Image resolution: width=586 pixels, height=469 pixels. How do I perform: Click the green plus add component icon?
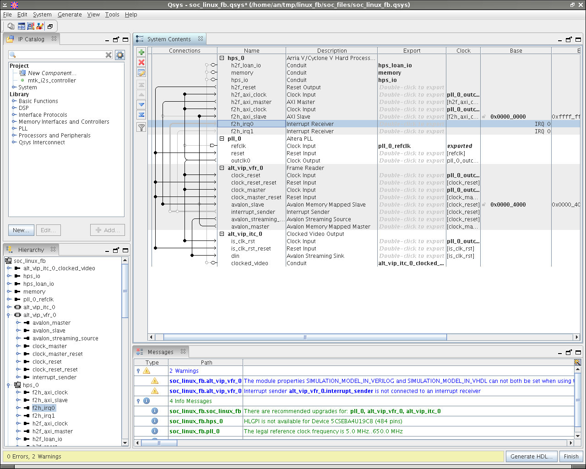click(x=141, y=52)
